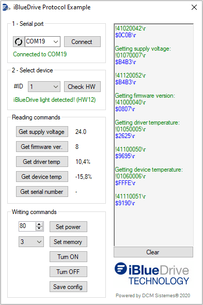This screenshot has width=203, height=305.
Task: Click the firmware version value 8
Action: click(x=77, y=147)
